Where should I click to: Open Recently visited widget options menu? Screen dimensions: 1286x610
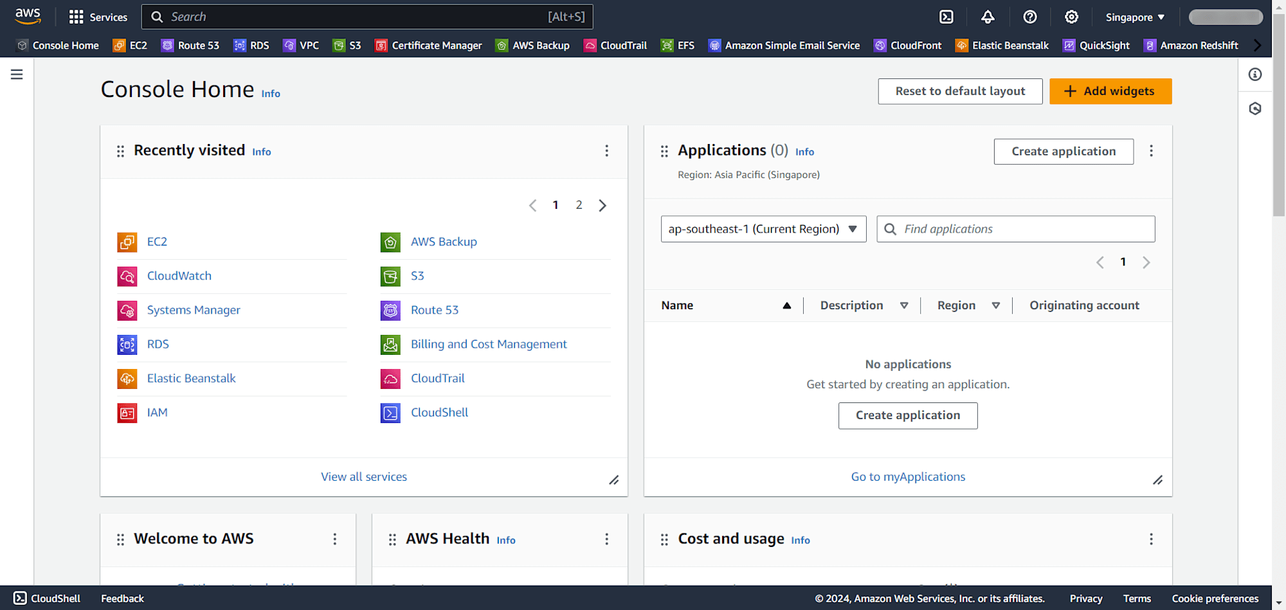click(x=606, y=150)
